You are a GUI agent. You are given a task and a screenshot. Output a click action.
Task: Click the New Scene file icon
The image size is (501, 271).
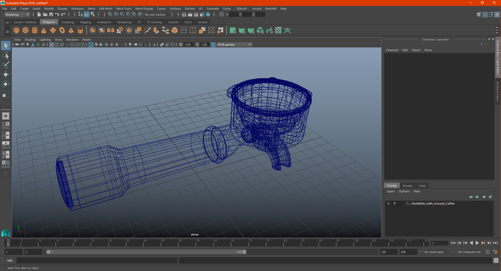click(x=39, y=15)
